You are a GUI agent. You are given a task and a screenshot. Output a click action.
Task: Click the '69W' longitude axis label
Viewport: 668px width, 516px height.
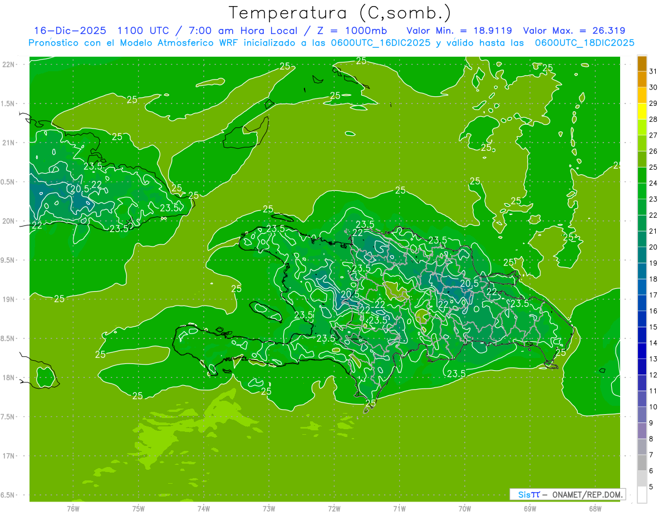pos(530,508)
